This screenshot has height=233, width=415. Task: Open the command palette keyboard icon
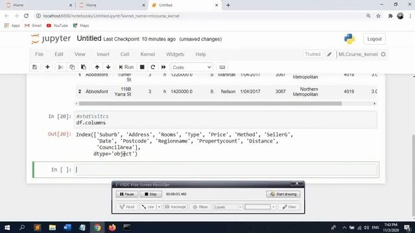[222, 67]
